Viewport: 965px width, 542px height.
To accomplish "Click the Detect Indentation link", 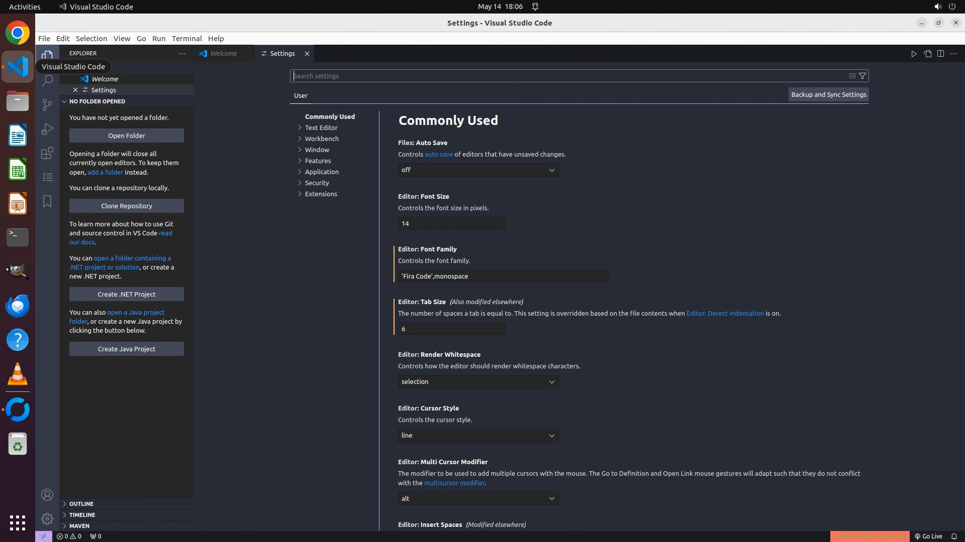I will [x=725, y=313].
